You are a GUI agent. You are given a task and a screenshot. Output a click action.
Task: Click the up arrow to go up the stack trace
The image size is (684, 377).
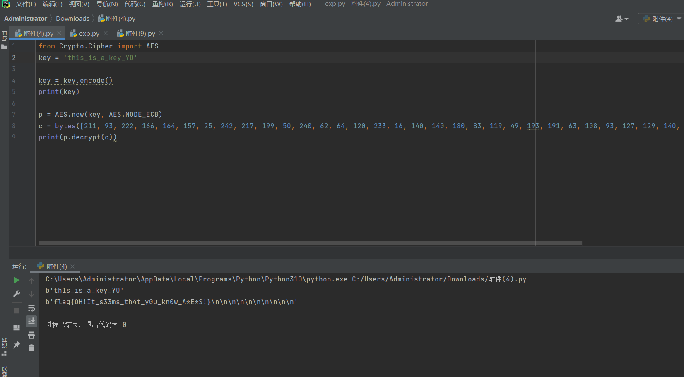31,281
